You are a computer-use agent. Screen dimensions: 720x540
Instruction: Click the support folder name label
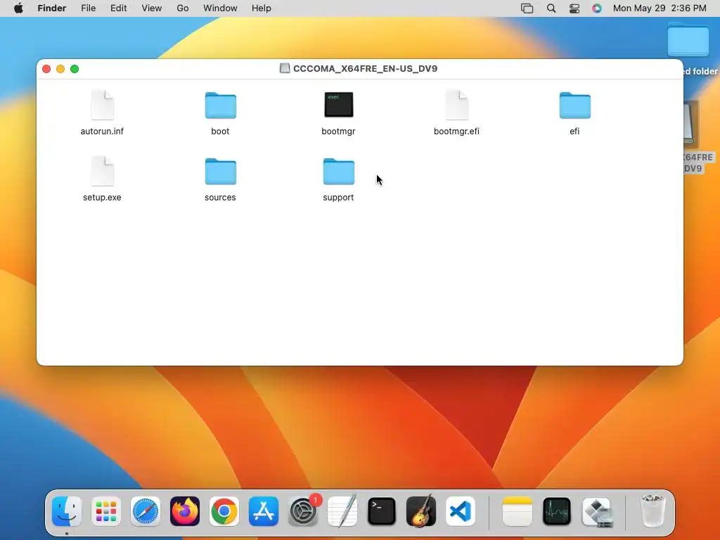(338, 198)
